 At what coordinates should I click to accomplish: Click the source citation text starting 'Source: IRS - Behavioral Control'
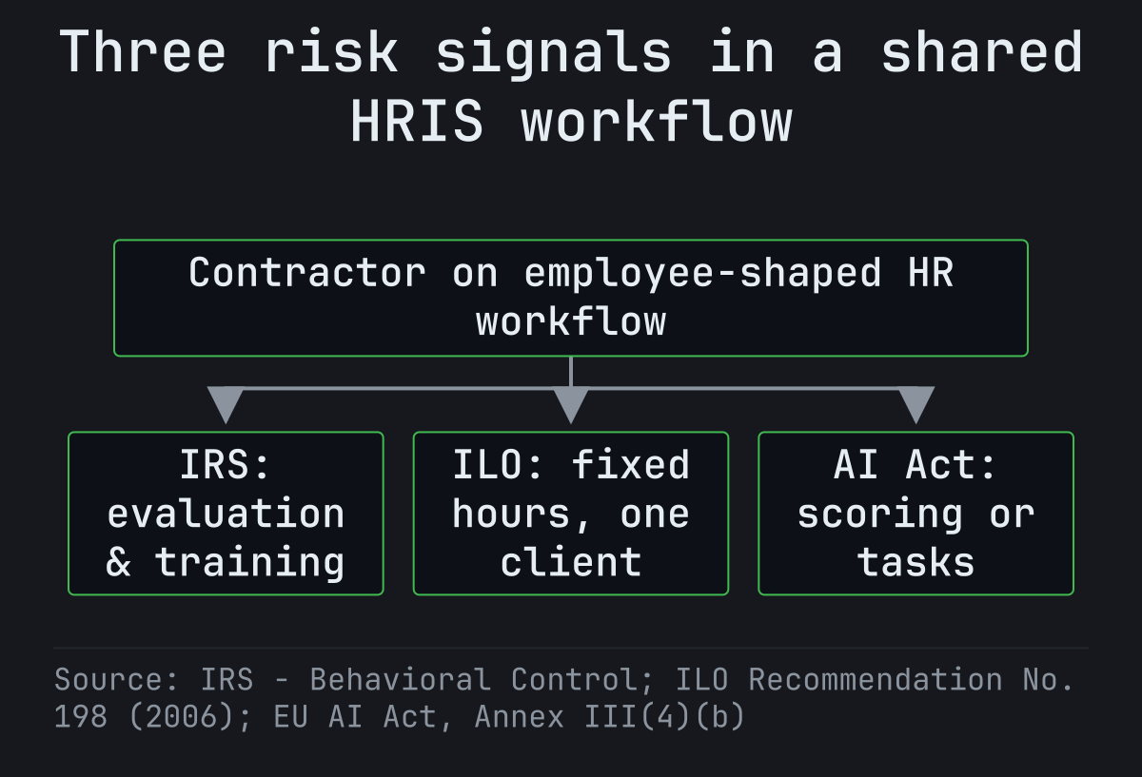point(564,698)
